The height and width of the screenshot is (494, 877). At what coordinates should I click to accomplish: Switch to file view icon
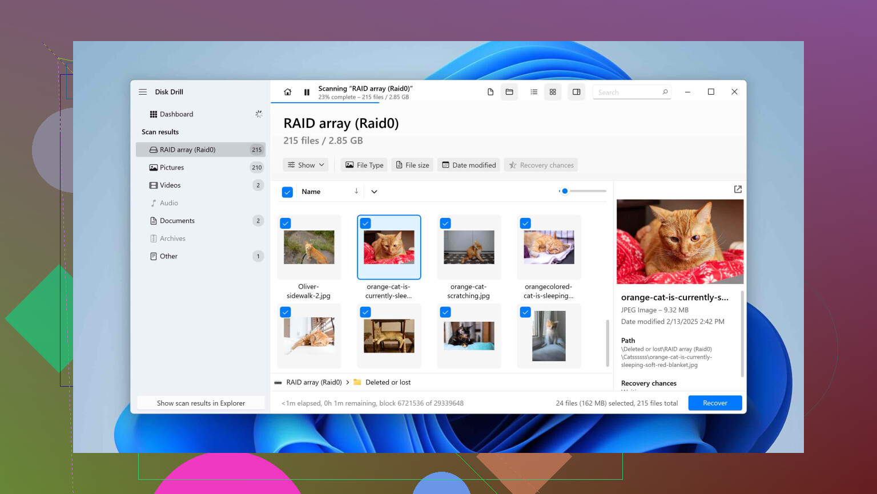(x=490, y=92)
